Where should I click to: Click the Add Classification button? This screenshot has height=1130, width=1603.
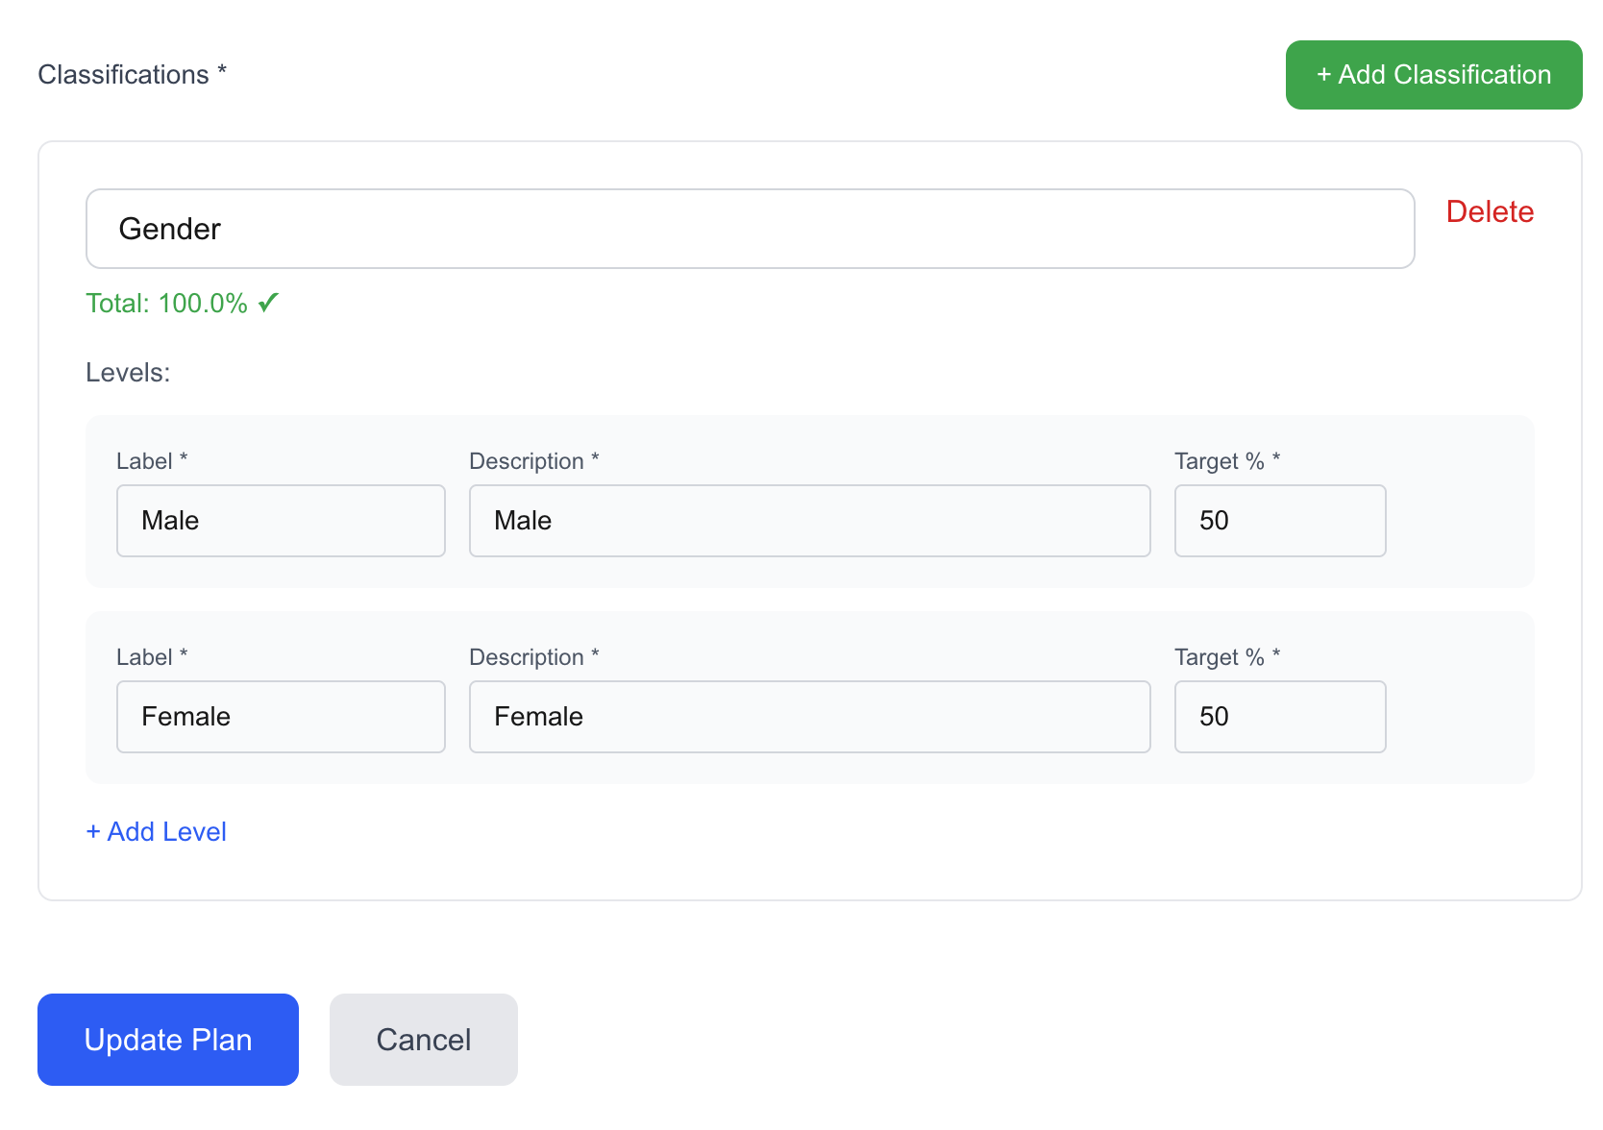1433,74
